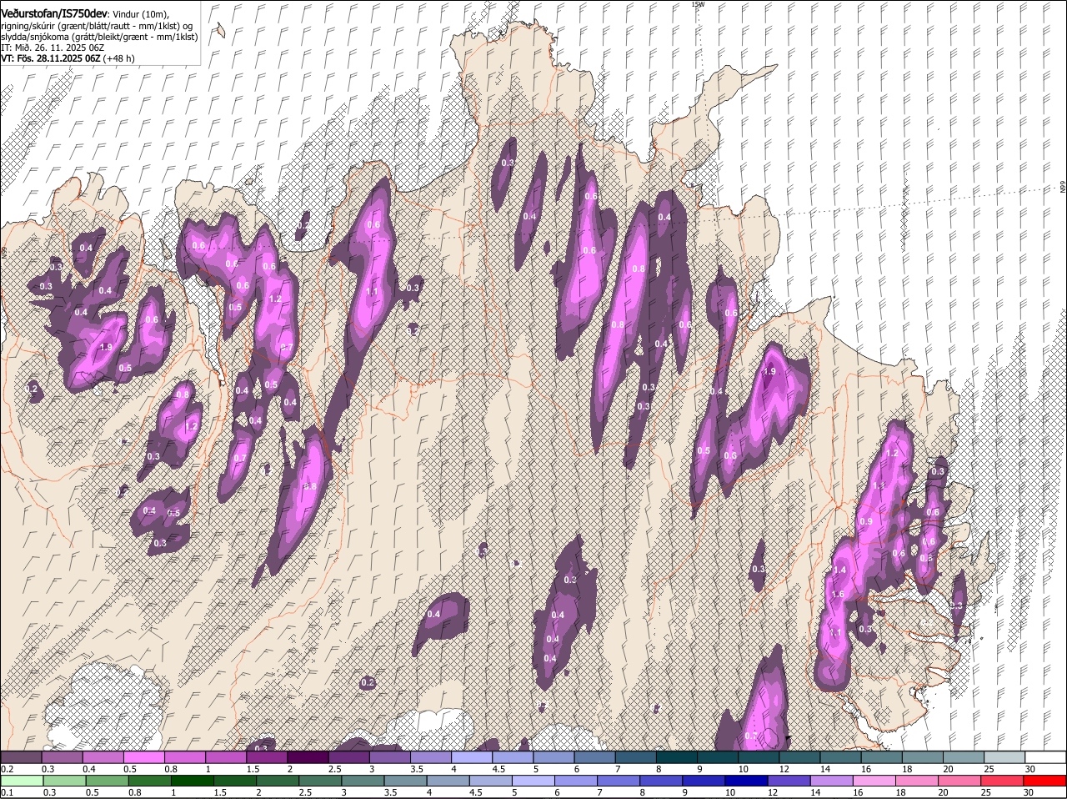The width and height of the screenshot is (1067, 799).
Task: Click the white upper swatch above the 30 label
Action: tap(1046, 756)
